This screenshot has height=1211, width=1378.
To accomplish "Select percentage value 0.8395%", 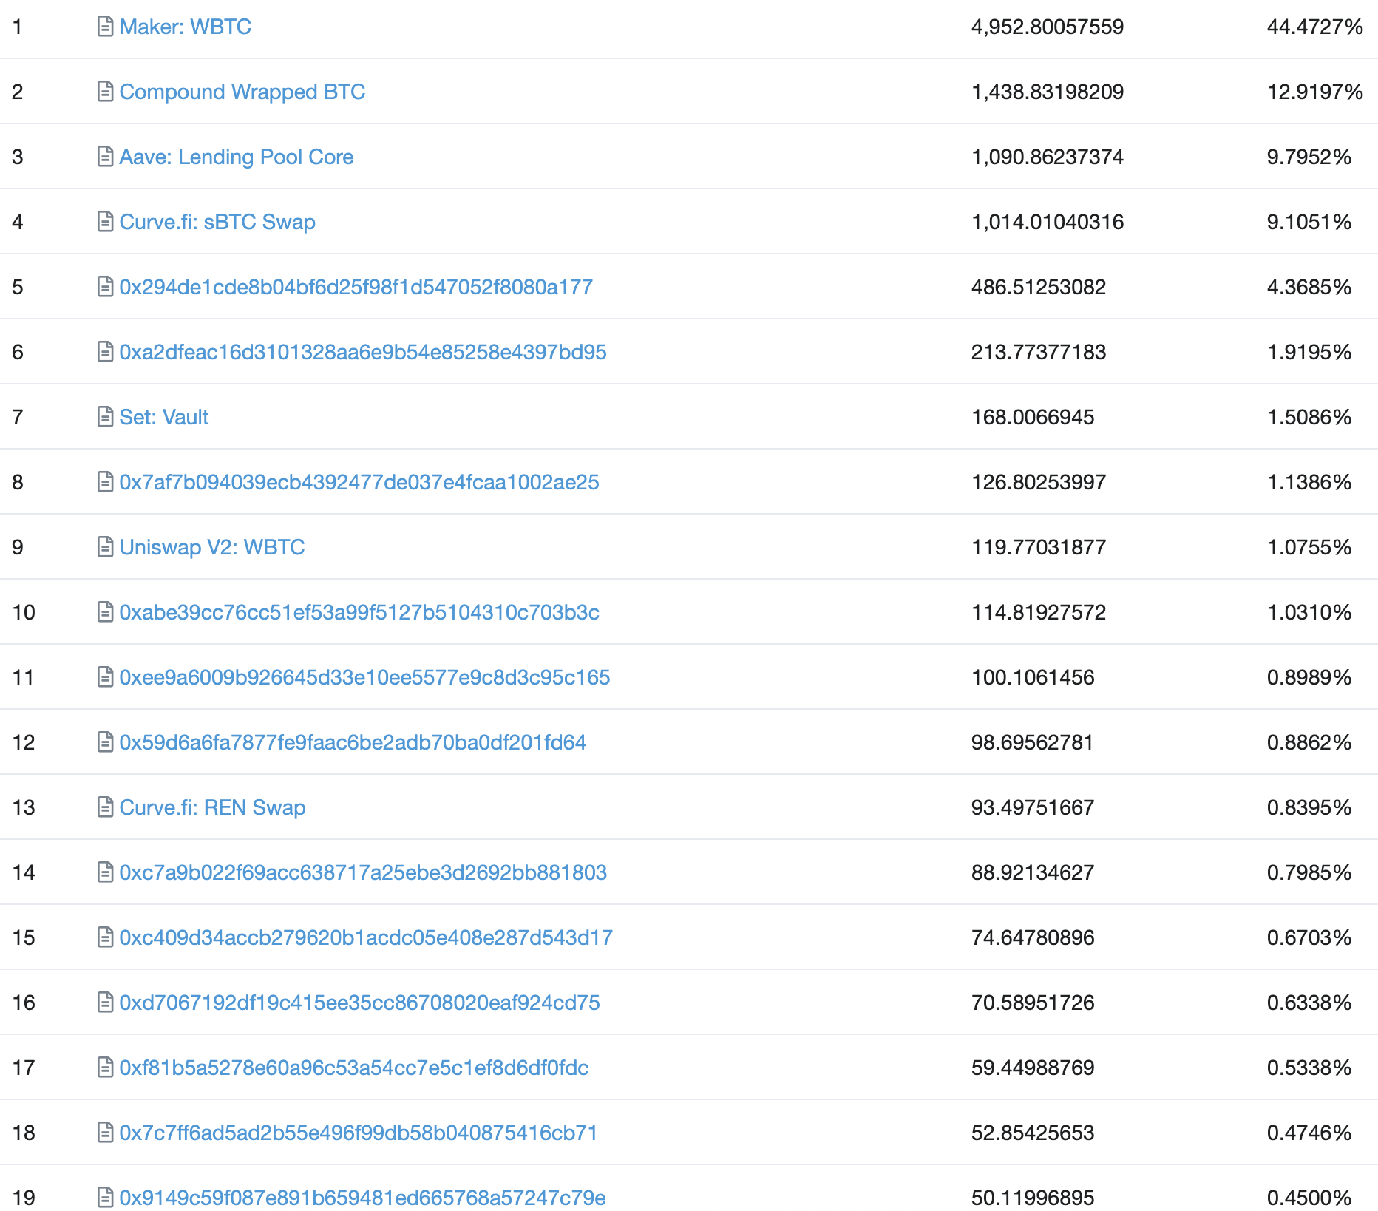I will pos(1309,808).
